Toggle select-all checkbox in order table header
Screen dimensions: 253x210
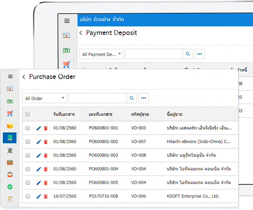point(28,114)
